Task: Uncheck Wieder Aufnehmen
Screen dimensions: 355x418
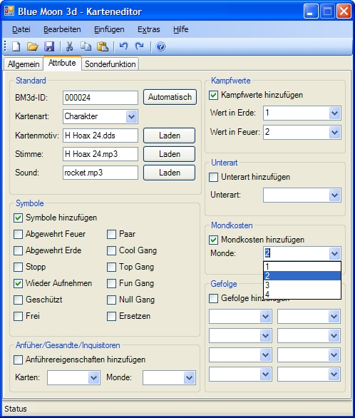Action: tap(18, 283)
